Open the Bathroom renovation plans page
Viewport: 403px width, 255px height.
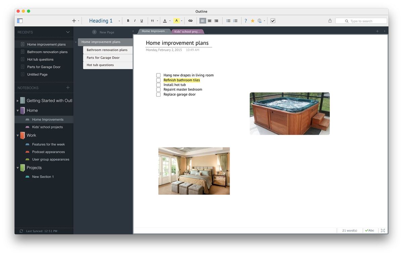coord(107,50)
